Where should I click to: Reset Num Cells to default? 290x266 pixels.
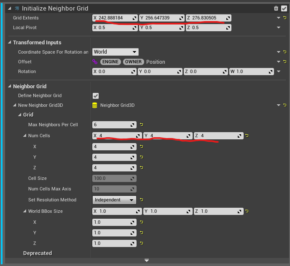coord(247,136)
